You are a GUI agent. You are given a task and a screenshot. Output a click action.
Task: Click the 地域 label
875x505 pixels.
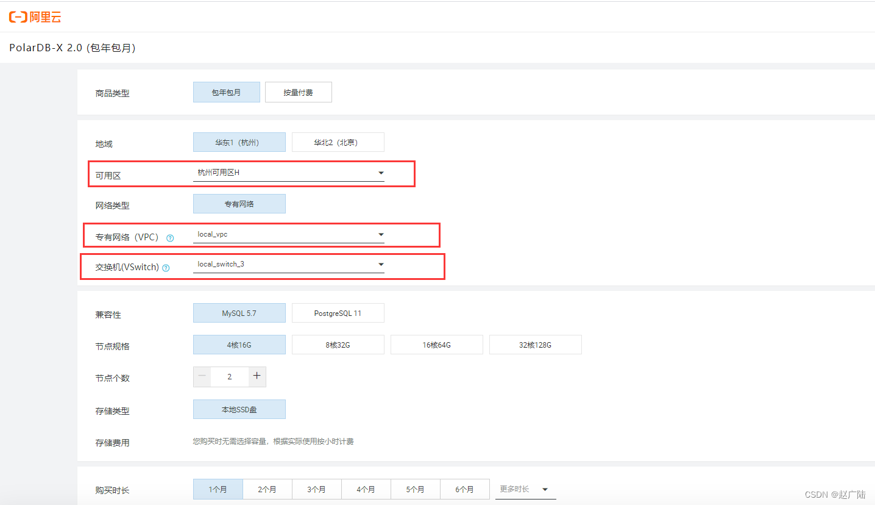pyautogui.click(x=104, y=144)
